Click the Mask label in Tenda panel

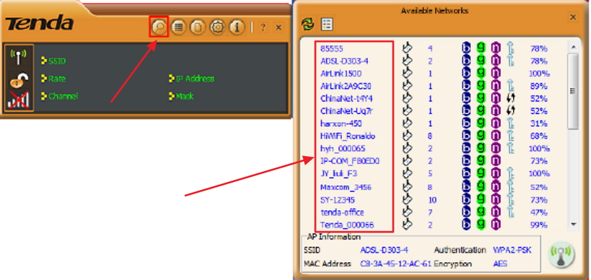(184, 96)
